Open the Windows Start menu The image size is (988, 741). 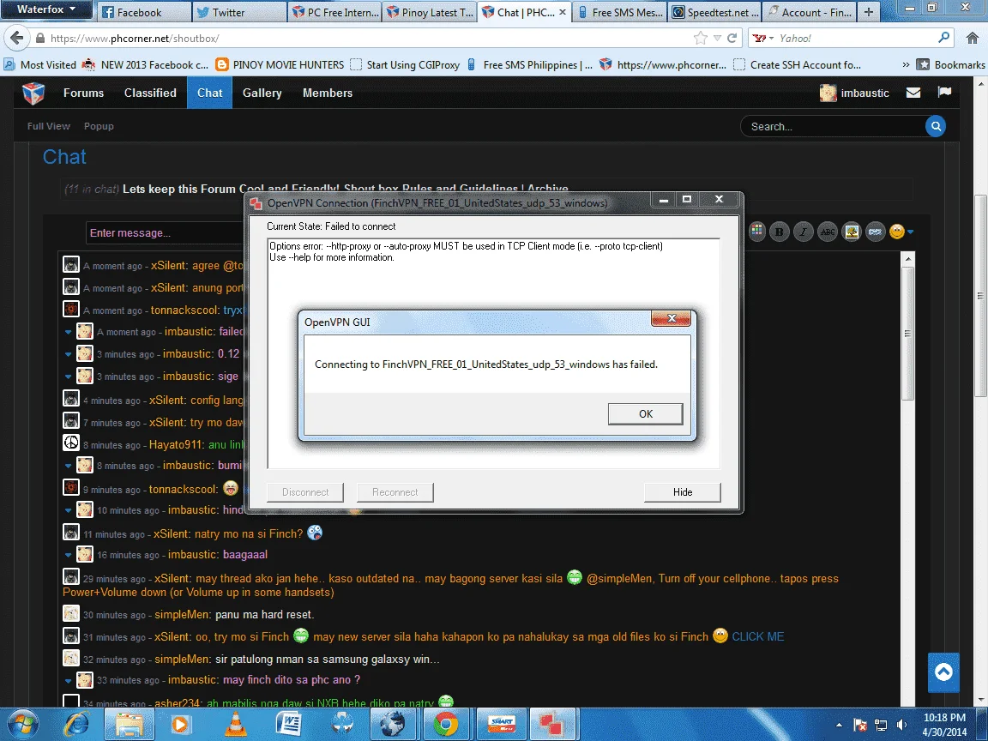pos(23,724)
